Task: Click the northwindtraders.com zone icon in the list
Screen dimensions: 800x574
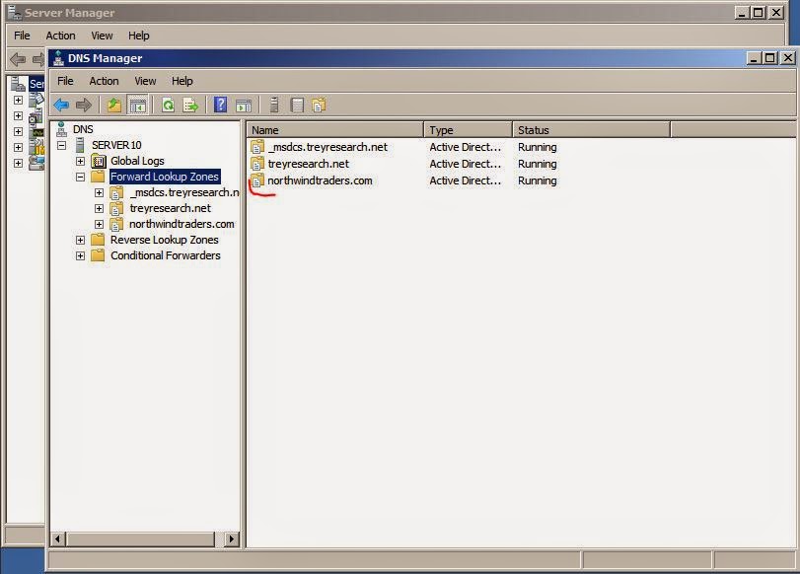Action: pyautogui.click(x=257, y=180)
